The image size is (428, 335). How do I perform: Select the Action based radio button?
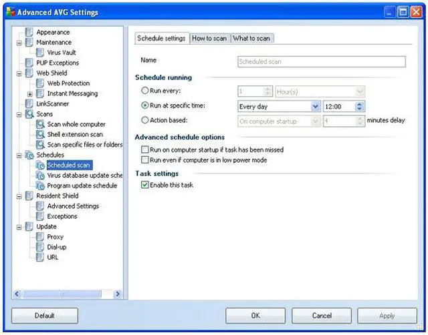coord(144,120)
